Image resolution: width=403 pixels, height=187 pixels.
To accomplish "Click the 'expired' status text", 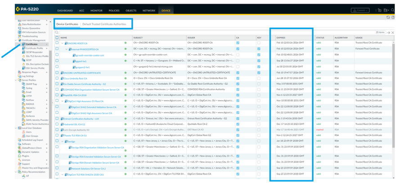I will pos(320,130).
